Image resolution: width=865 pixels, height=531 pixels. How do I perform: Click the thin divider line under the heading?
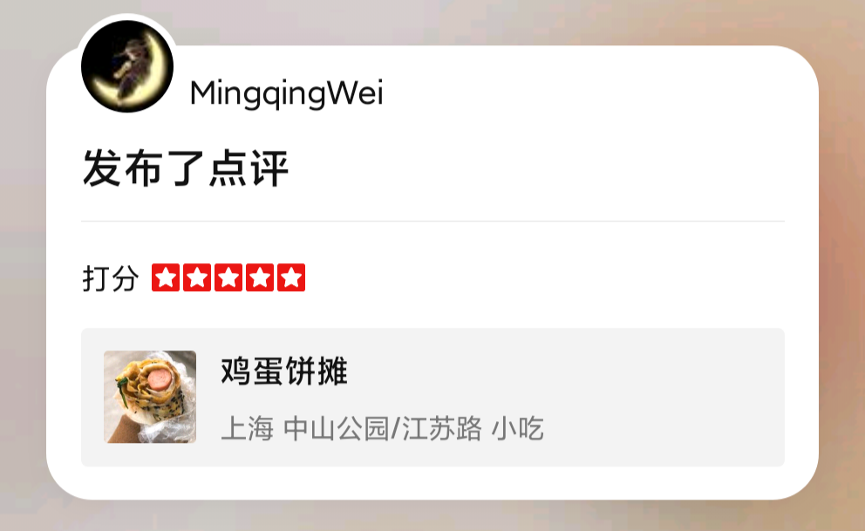pyautogui.click(x=432, y=221)
